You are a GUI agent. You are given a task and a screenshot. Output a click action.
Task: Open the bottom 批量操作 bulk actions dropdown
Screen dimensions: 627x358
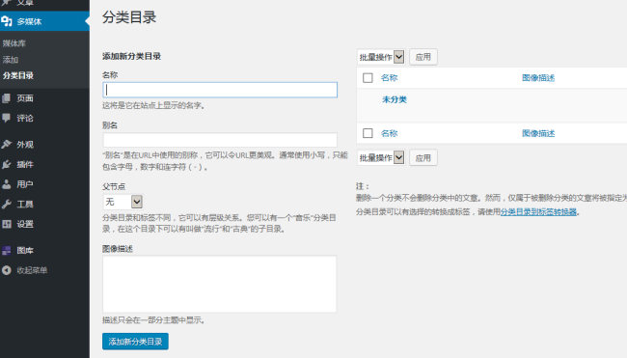[381, 158]
